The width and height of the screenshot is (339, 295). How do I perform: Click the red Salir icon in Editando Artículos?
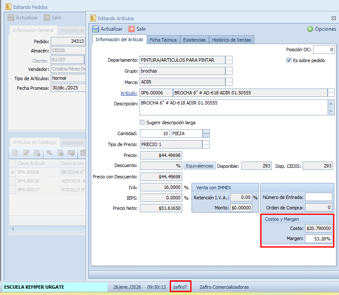132,29
